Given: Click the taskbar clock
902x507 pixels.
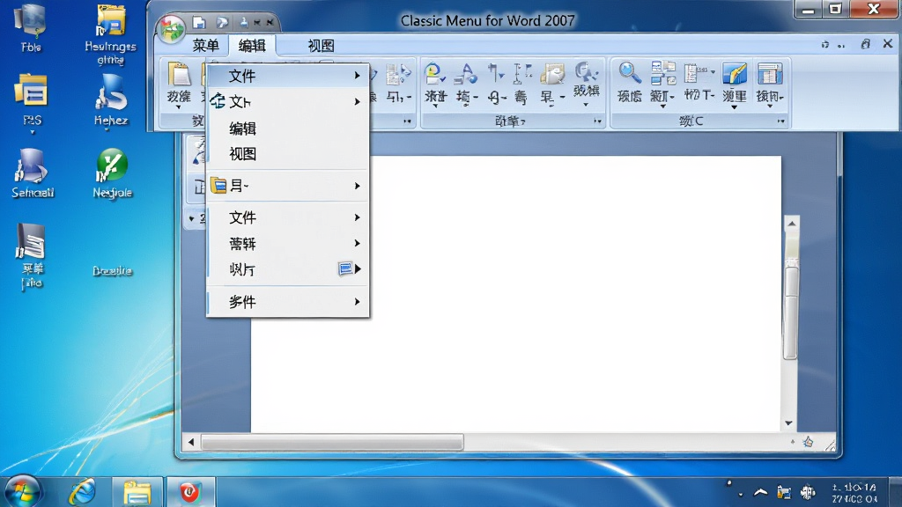Looking at the screenshot, I should pos(854,493).
